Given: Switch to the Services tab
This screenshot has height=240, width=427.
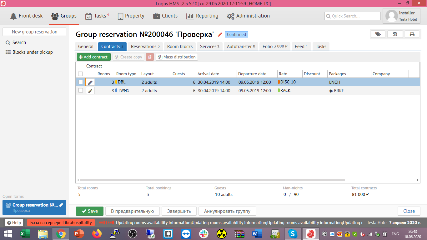Looking at the screenshot, I should click(x=210, y=47).
